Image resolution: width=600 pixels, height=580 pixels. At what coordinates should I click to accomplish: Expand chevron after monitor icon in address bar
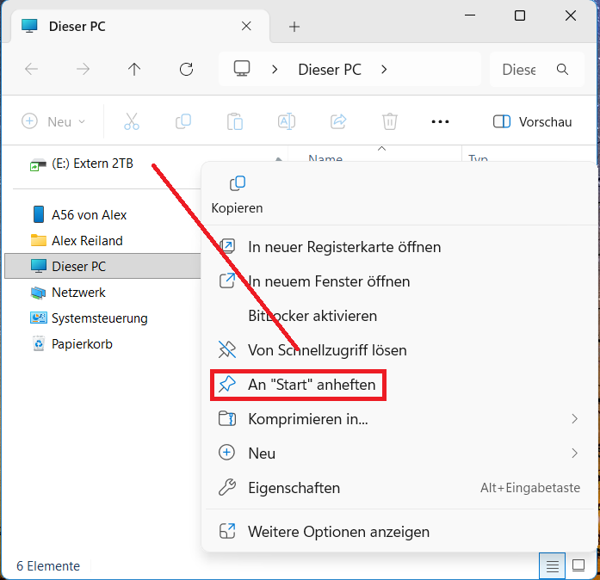pyautogui.click(x=275, y=69)
